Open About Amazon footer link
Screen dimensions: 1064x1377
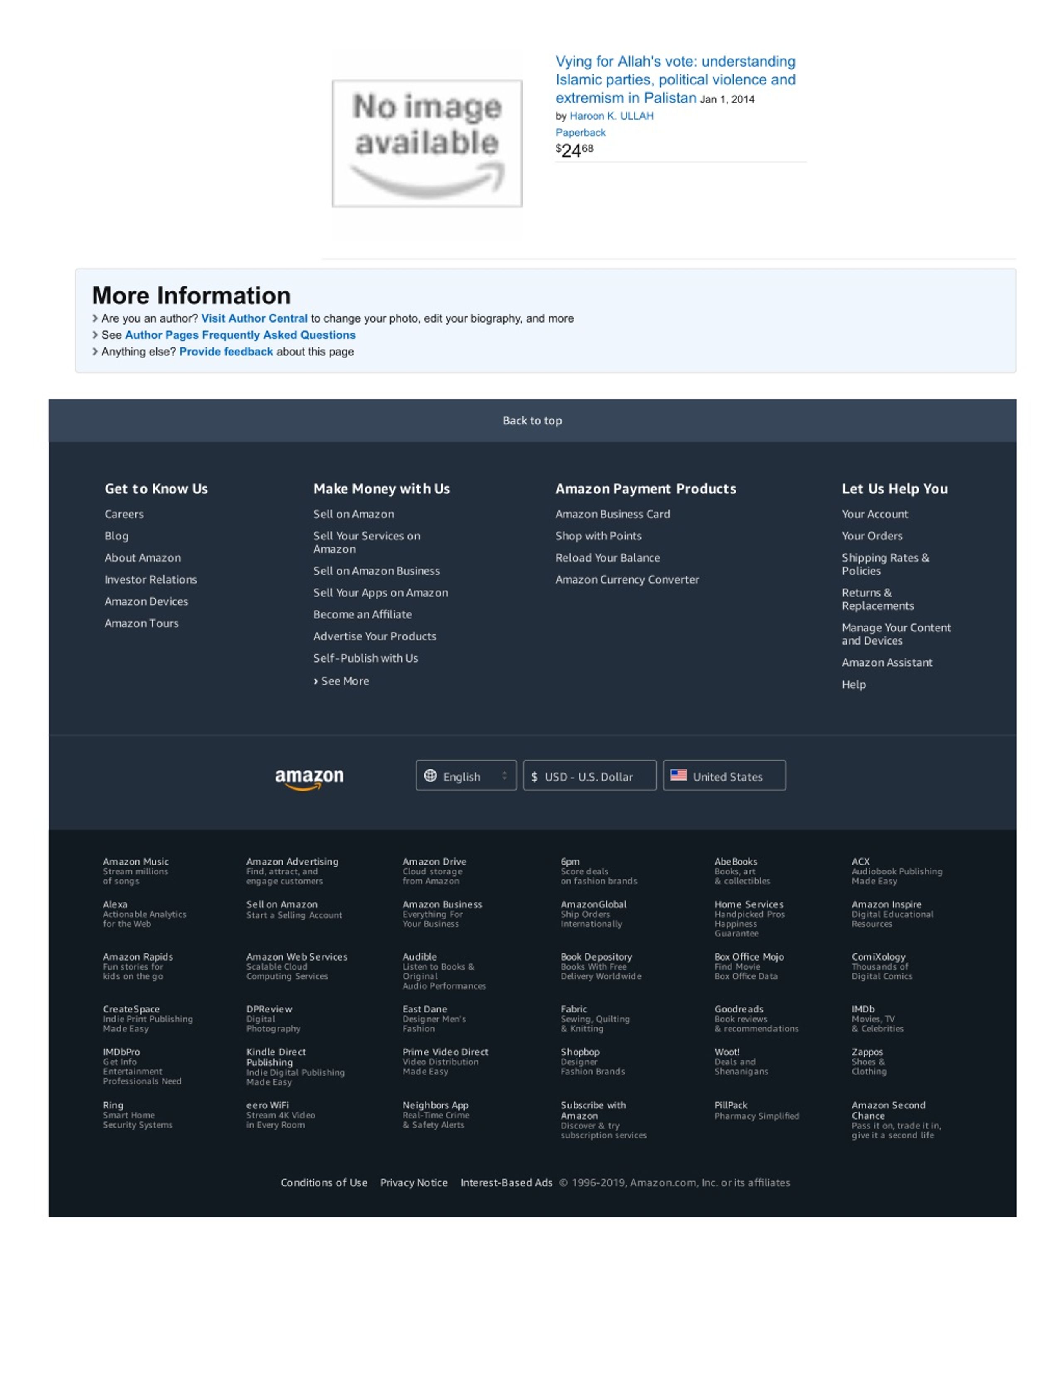tap(143, 557)
